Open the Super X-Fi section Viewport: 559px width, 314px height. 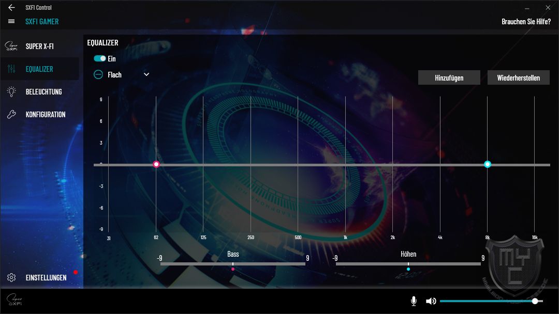pyautogui.click(x=39, y=46)
